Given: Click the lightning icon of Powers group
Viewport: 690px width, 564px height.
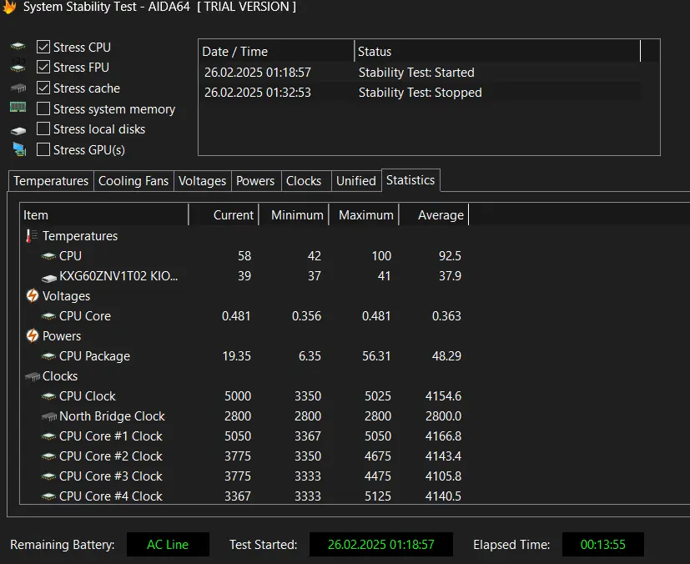Looking at the screenshot, I should [x=33, y=335].
